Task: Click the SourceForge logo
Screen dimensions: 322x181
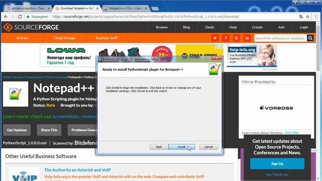Action: [x=31, y=27]
